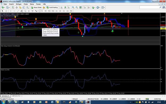Open the Einfügen menu
The height and width of the screenshot is (104, 166).
coord(19,4)
